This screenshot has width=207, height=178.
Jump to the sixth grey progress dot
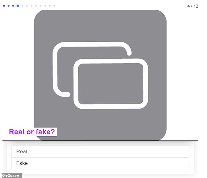tap(27, 6)
